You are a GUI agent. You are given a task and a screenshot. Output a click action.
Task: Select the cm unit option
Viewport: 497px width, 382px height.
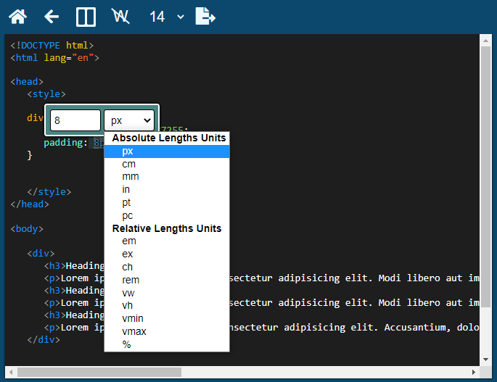[x=167, y=164]
